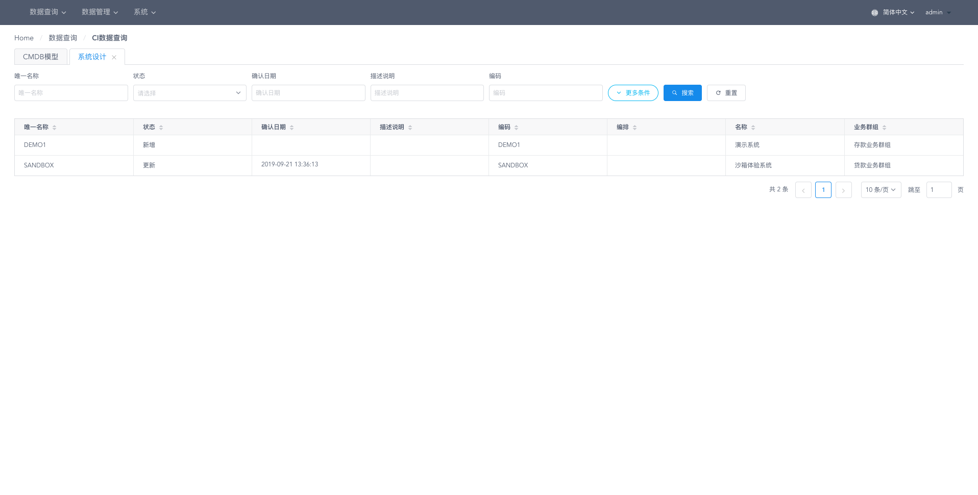Viewport: 978px width, 495px height.
Task: Click the 重置 button
Action: tap(726, 93)
